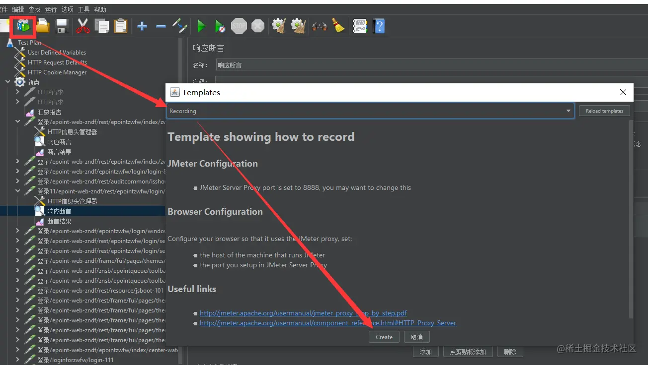Expand the 登录 resource/jsboot-101 node
The width and height of the screenshot is (648, 365).
point(18,290)
